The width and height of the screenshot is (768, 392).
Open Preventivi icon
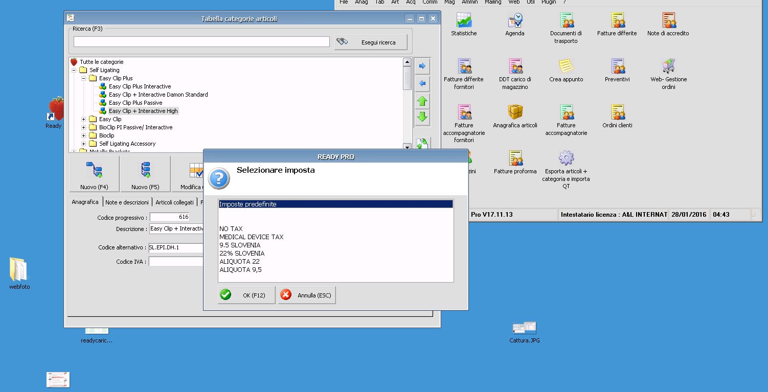[617, 71]
